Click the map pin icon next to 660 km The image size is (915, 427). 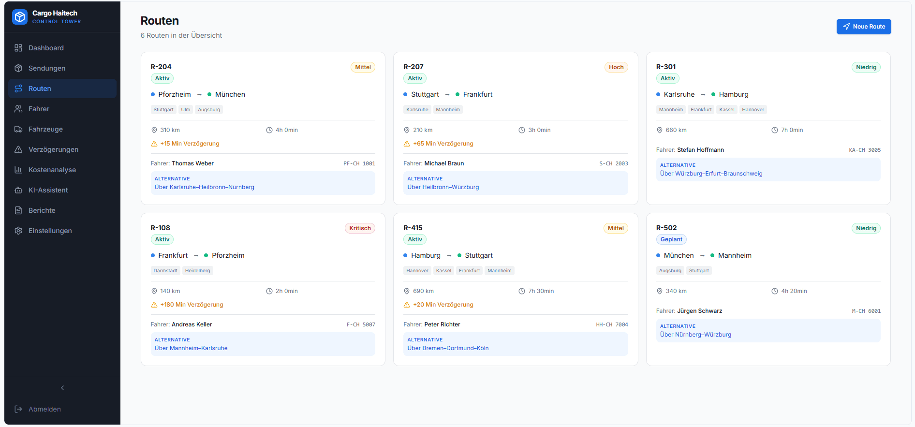coord(660,130)
